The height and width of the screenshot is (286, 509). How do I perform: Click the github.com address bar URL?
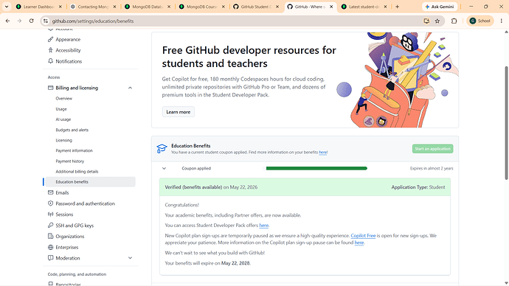[93, 21]
